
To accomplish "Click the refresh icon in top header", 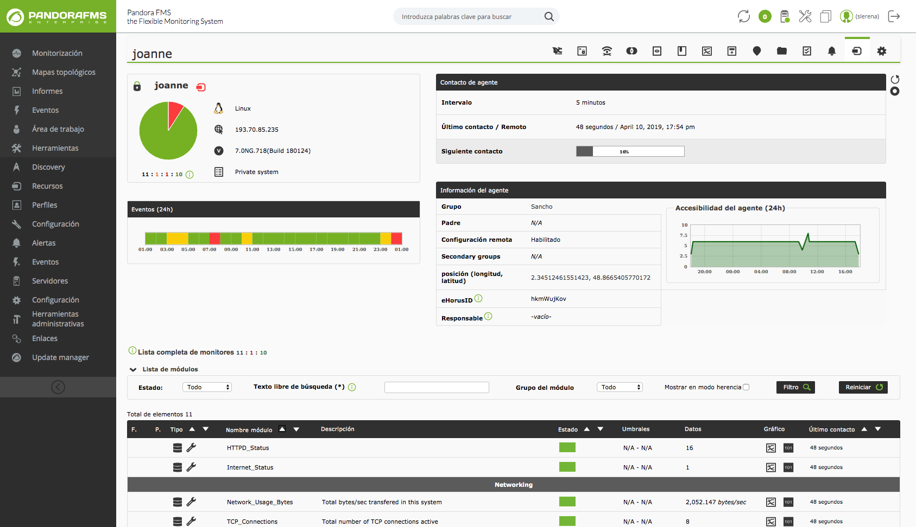I will [743, 16].
